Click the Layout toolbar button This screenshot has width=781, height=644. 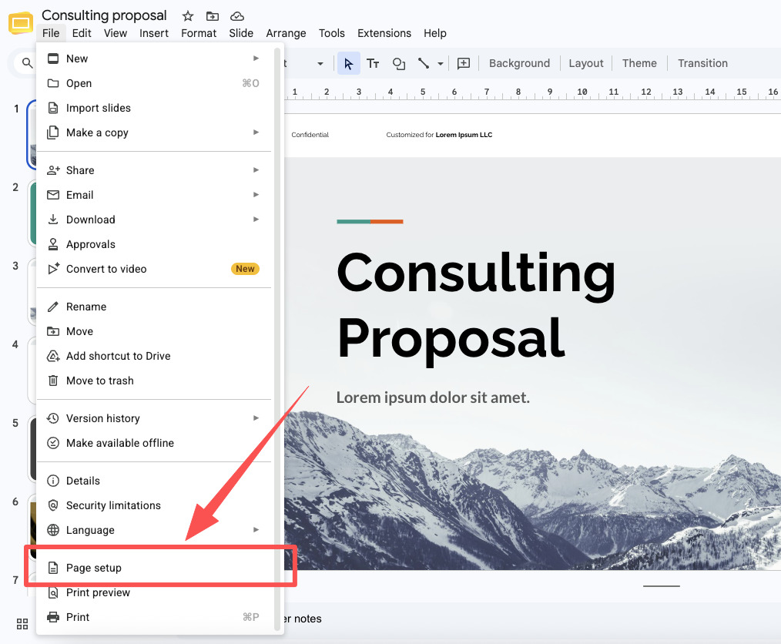click(585, 63)
